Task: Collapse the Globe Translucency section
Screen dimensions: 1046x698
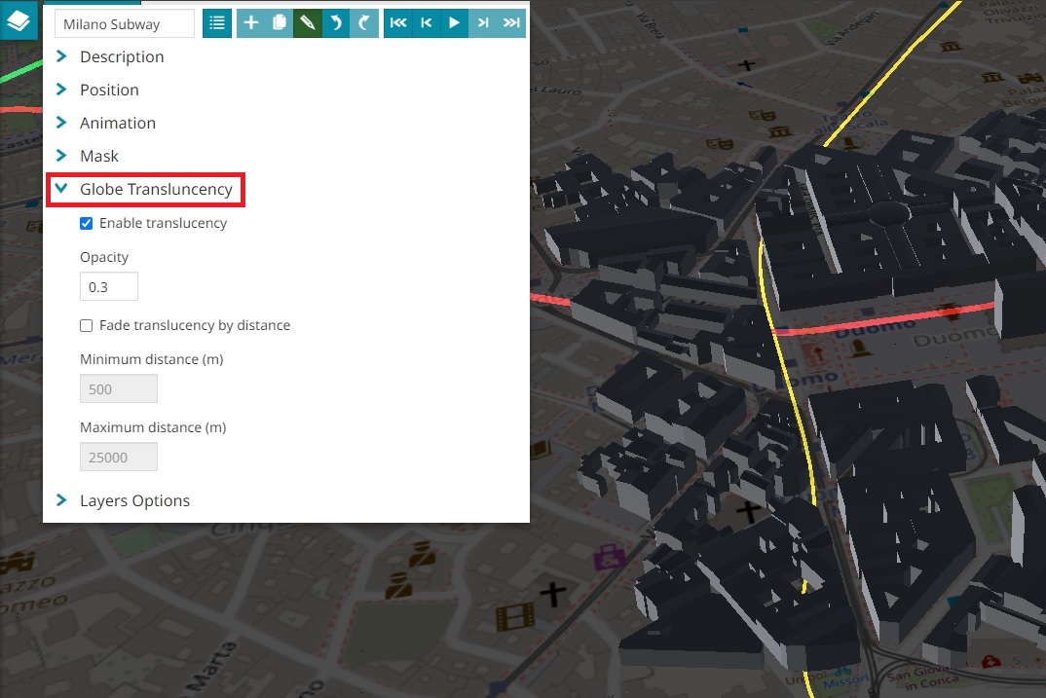Action: point(155,189)
